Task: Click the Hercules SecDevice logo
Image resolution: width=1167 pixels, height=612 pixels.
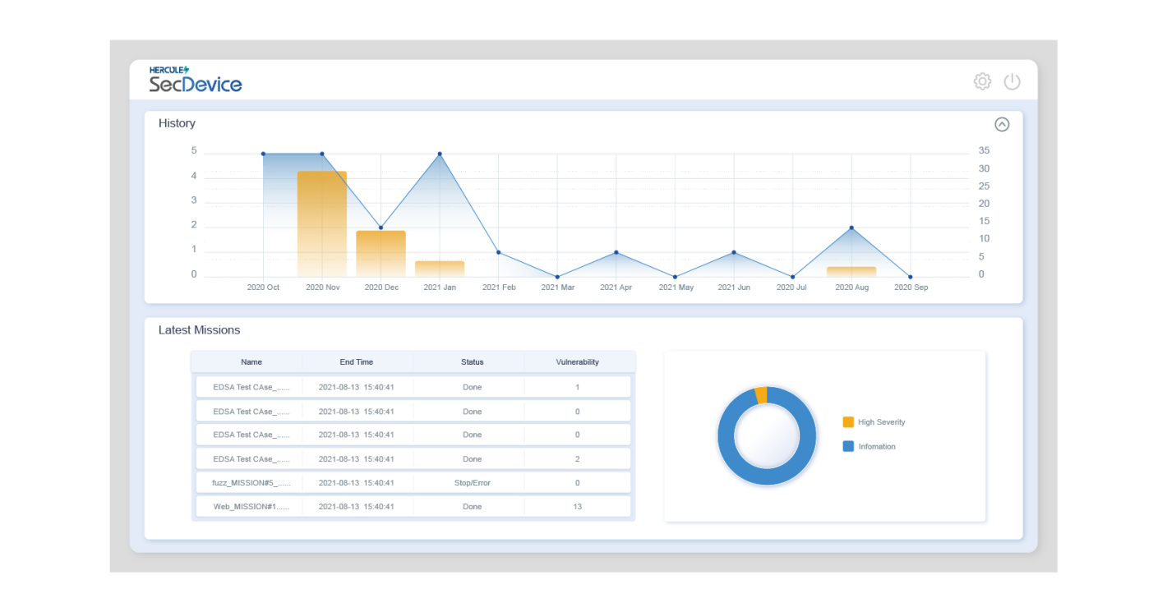Action: (x=196, y=80)
